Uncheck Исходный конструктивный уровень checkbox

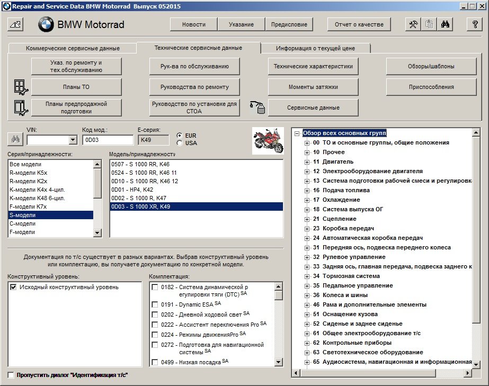point(13,287)
